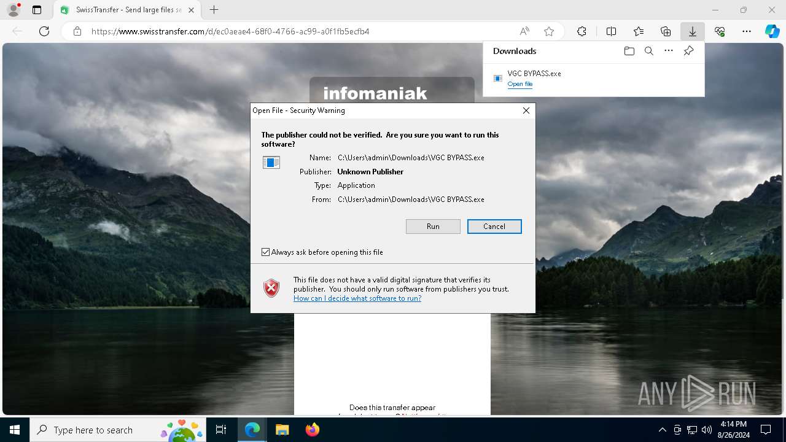Toggle the Split screen icon
This screenshot has height=442, width=786.
click(x=611, y=31)
